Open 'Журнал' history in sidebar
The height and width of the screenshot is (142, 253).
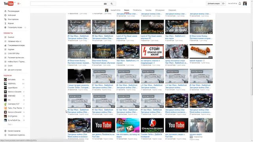point(11,23)
